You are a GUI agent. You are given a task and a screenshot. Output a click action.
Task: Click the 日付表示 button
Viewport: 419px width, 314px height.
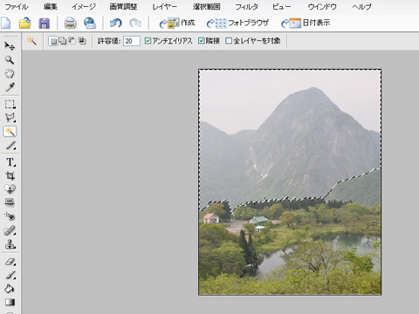(306, 23)
